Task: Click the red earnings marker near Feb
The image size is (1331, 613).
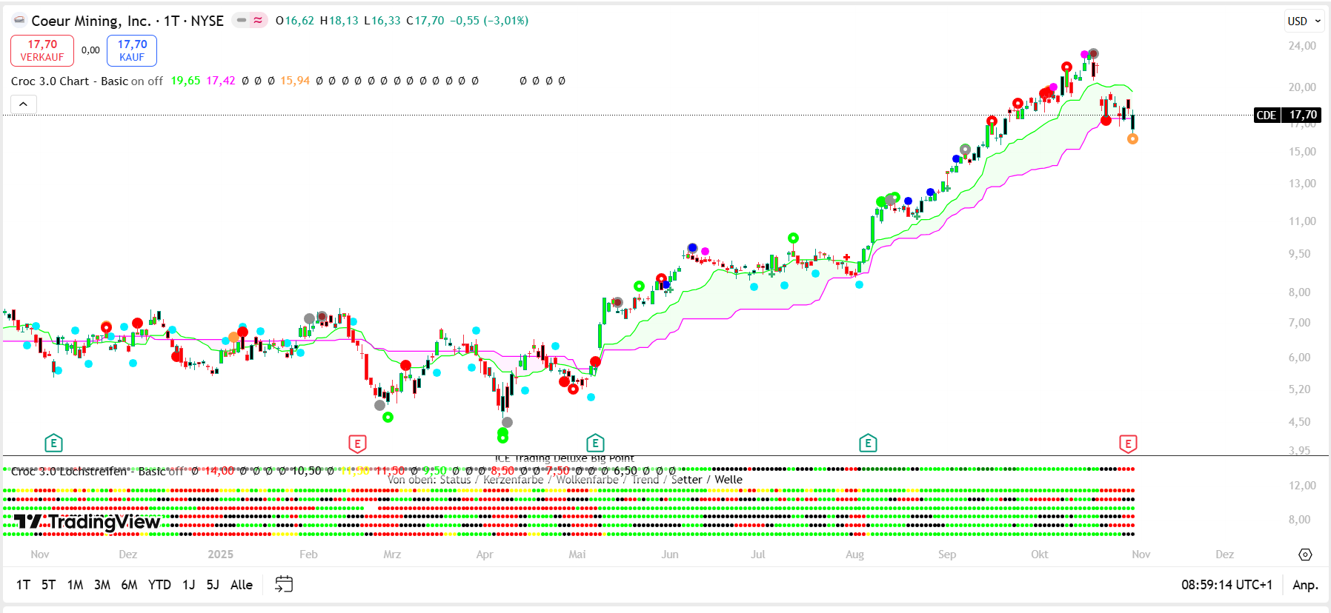Action: point(357,444)
